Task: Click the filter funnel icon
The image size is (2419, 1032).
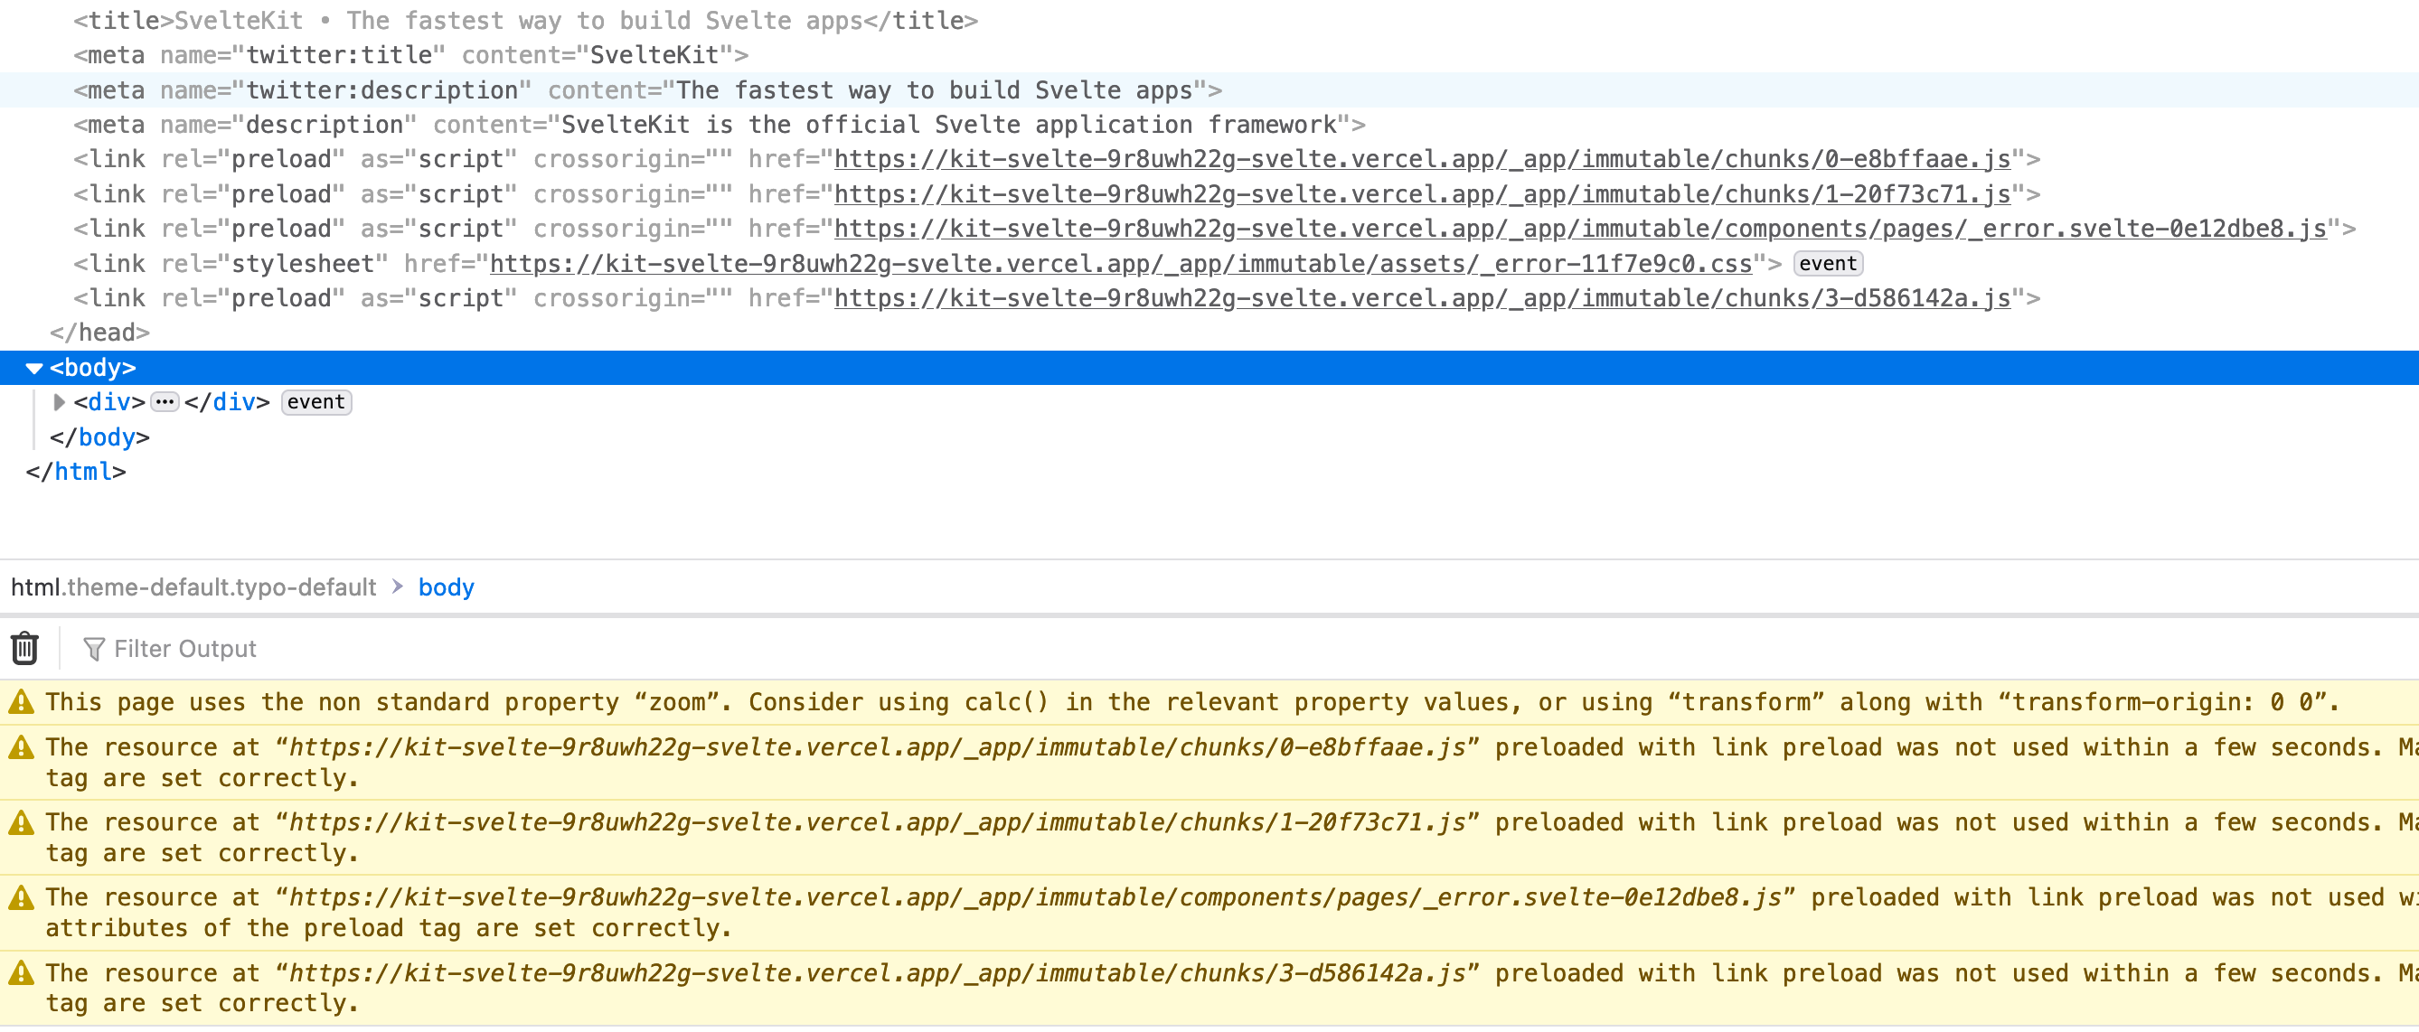Action: coord(94,649)
